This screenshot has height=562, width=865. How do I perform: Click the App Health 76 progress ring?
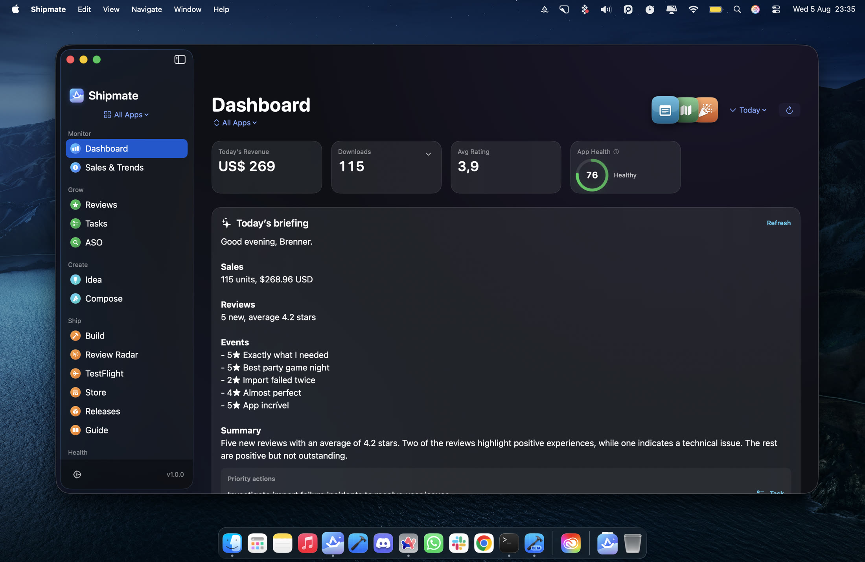(592, 175)
